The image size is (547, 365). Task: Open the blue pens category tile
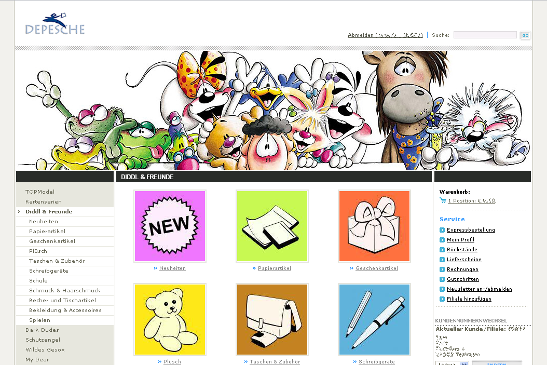374,320
